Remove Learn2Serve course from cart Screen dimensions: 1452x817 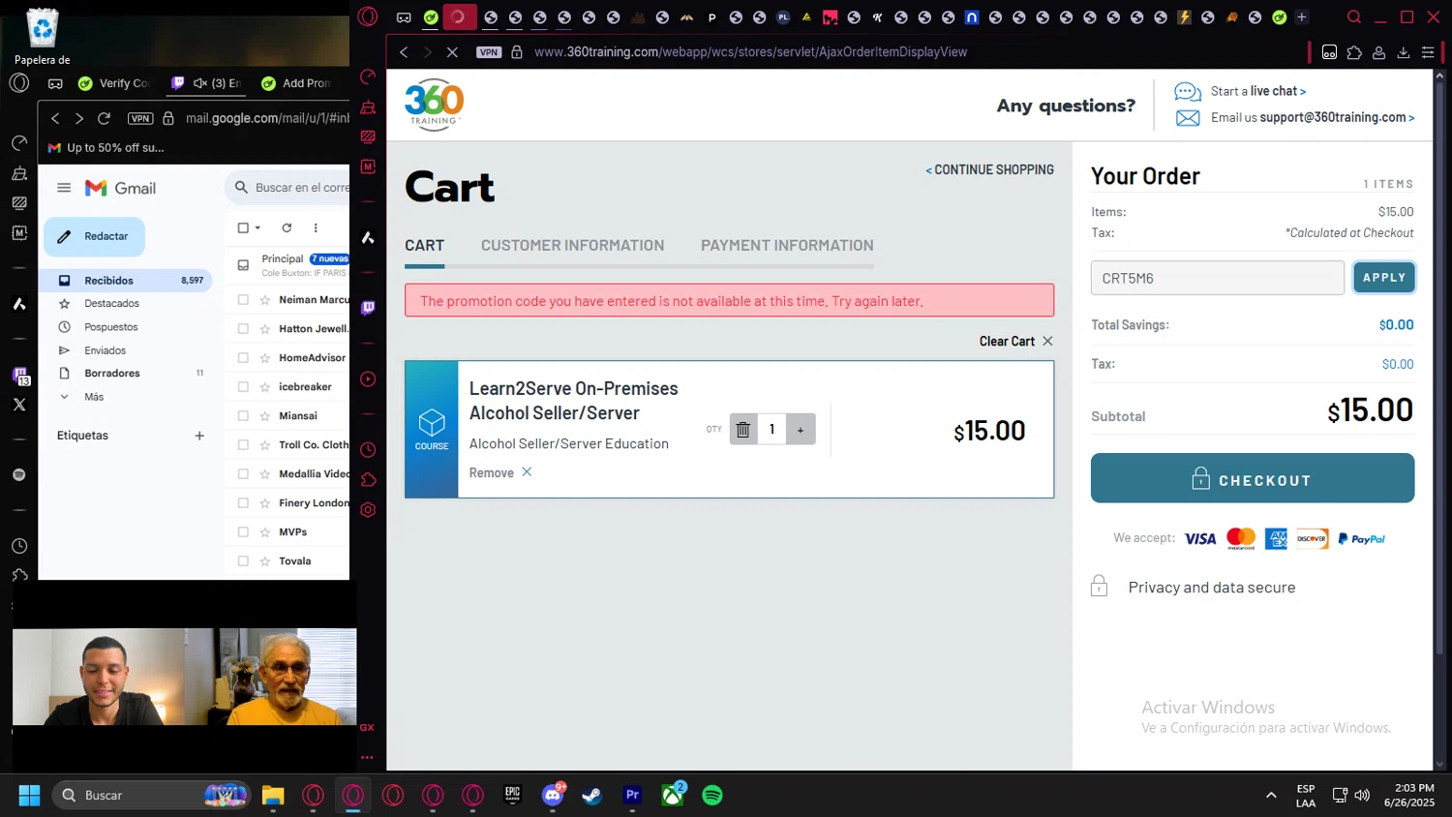[x=500, y=472]
